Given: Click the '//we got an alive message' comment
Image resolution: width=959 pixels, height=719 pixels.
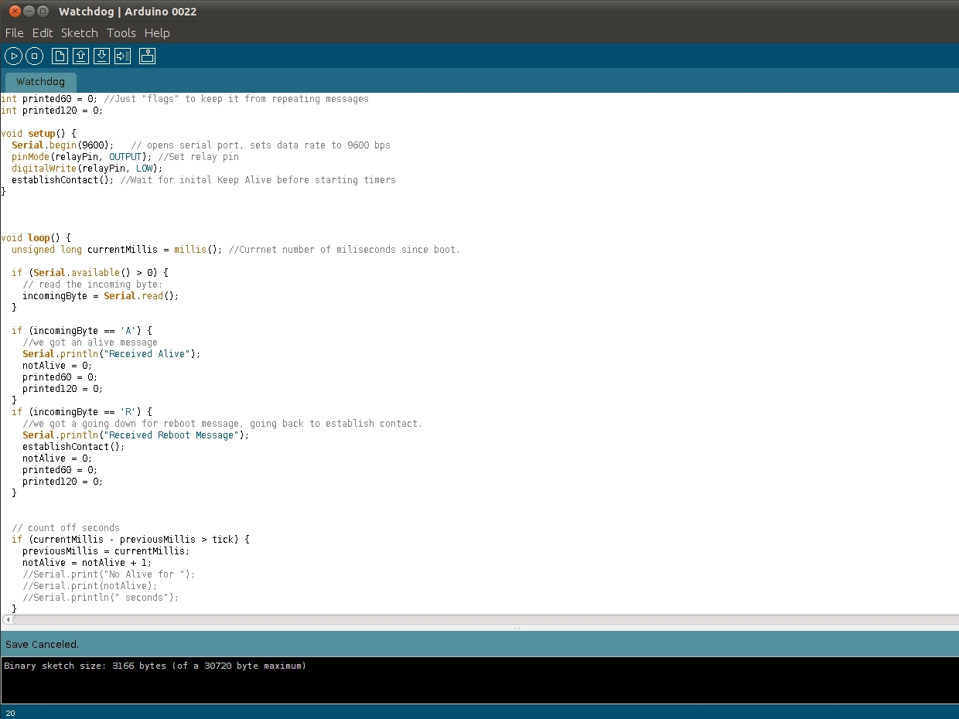Looking at the screenshot, I should pyautogui.click(x=90, y=342).
